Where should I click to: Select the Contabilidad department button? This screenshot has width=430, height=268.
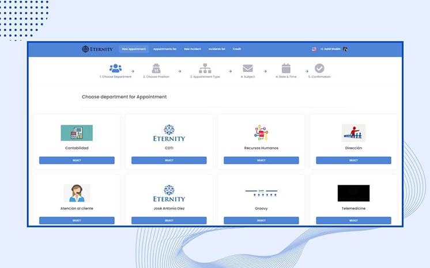click(x=77, y=160)
